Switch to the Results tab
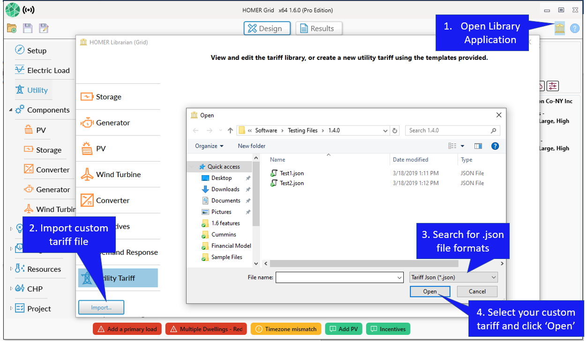 (x=317, y=29)
